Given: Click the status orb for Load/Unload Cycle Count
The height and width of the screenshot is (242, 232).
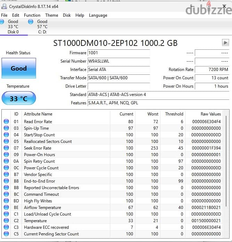Looking at the screenshot, I should (6, 214).
